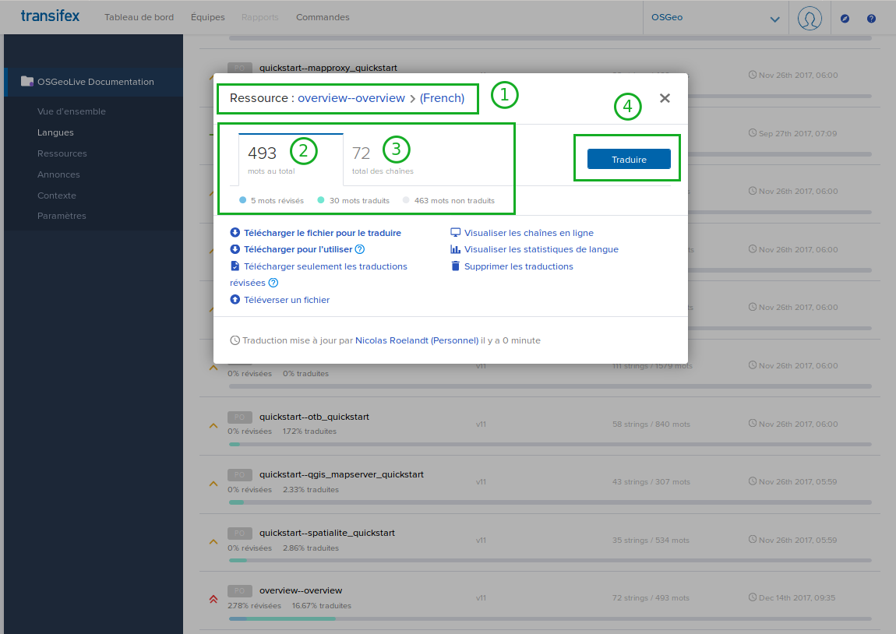This screenshot has height=634, width=896.
Task: Click help icon next to révisées
Action: click(x=273, y=284)
